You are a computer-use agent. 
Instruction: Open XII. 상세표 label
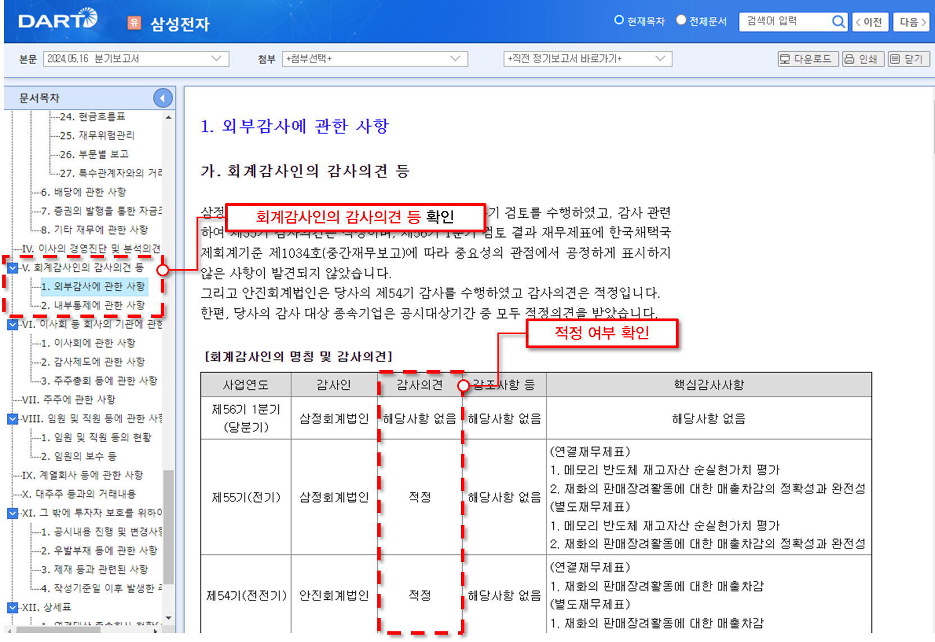click(47, 608)
